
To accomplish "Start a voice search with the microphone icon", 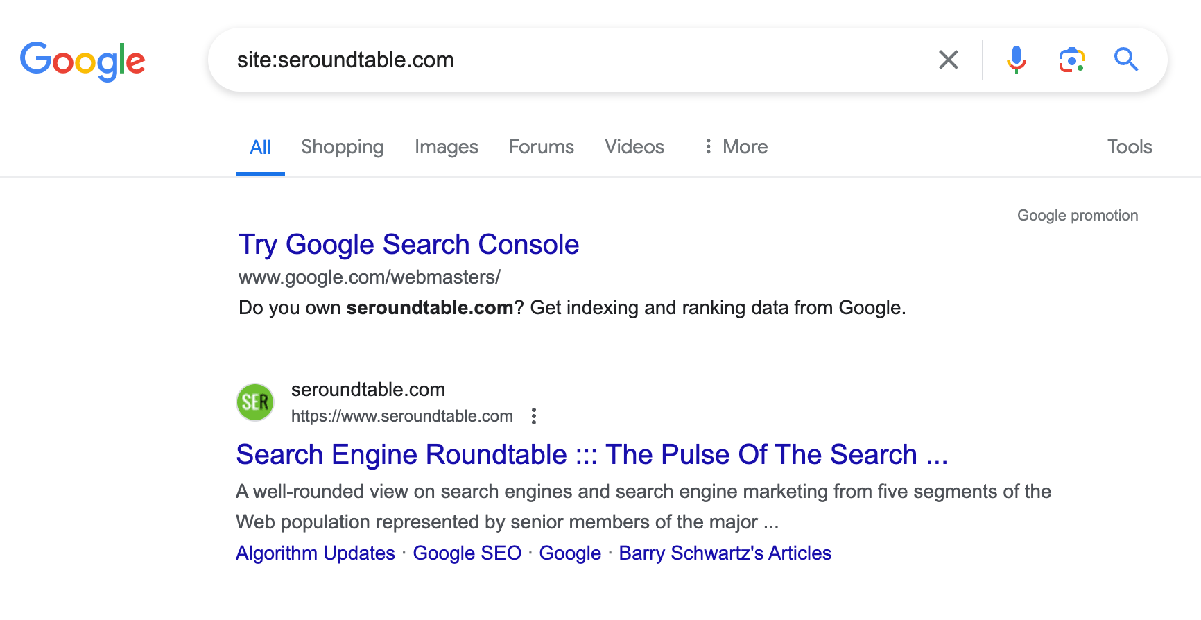I will (x=1015, y=60).
